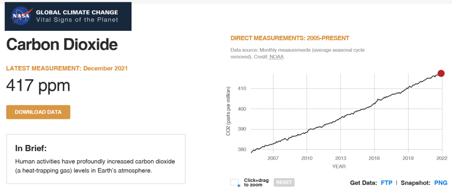This screenshot has width=452, height=189.
Task: Click the 410 value on the CO2 axis
Action: [x=242, y=89]
